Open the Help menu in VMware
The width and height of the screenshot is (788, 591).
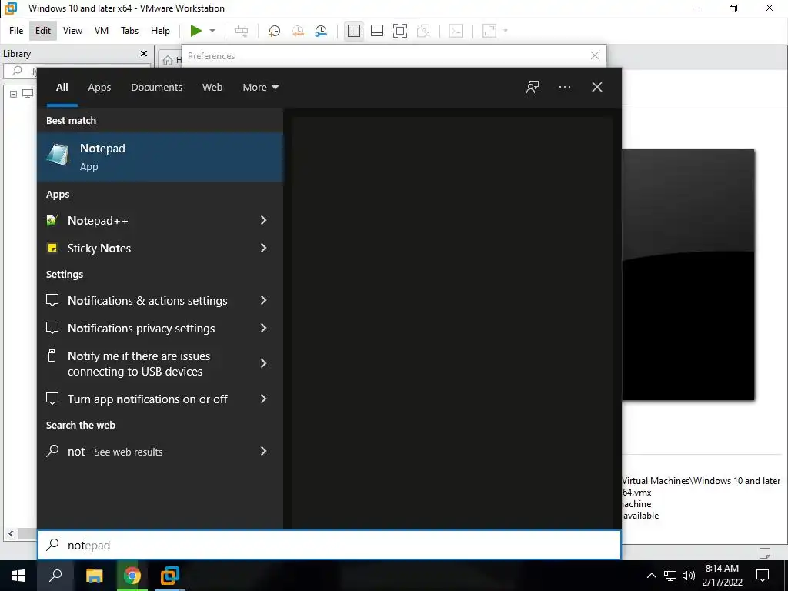tap(160, 31)
